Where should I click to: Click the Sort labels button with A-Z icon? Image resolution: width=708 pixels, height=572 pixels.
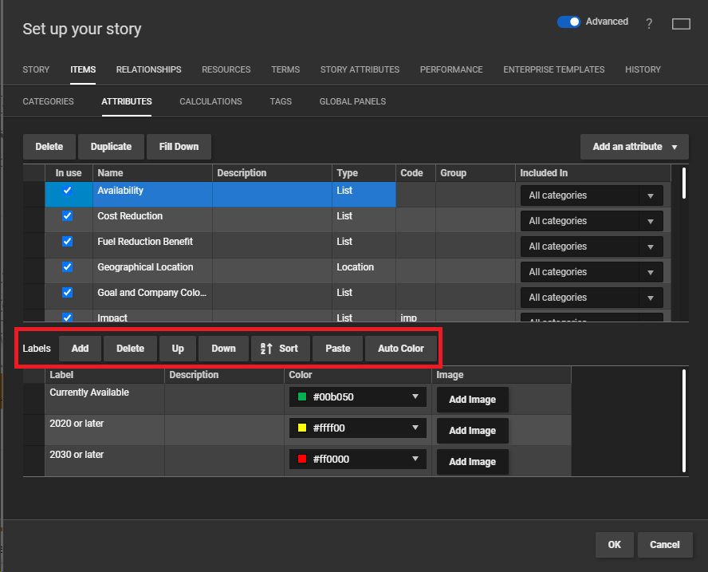280,349
